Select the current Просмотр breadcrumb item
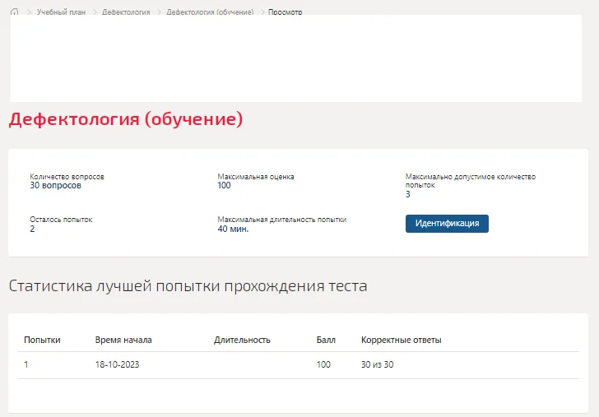Image resolution: width=599 pixels, height=417 pixels. (x=285, y=12)
